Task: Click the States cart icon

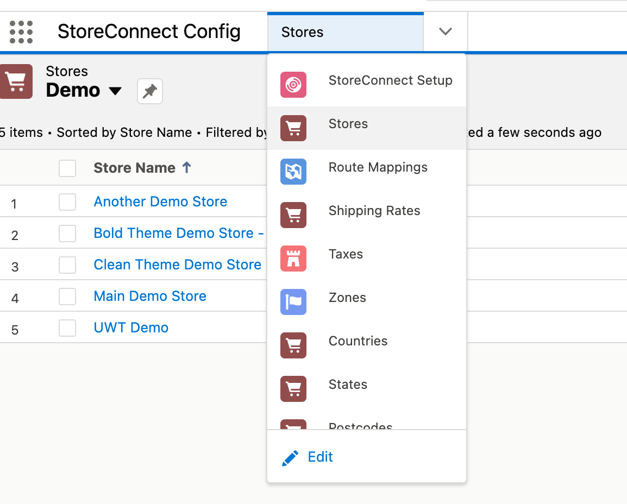Action: click(x=293, y=389)
